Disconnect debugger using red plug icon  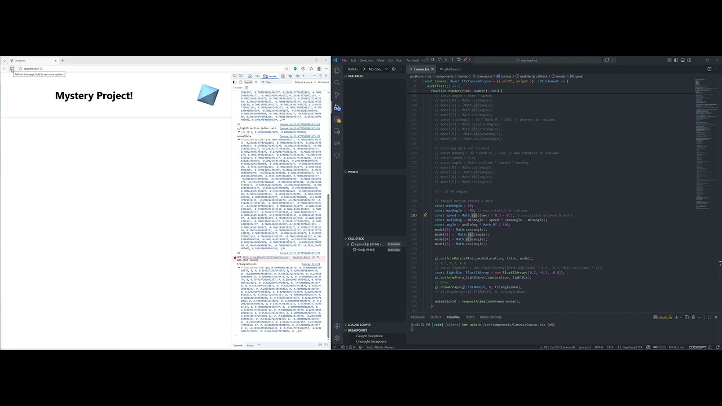pyautogui.click(x=465, y=59)
